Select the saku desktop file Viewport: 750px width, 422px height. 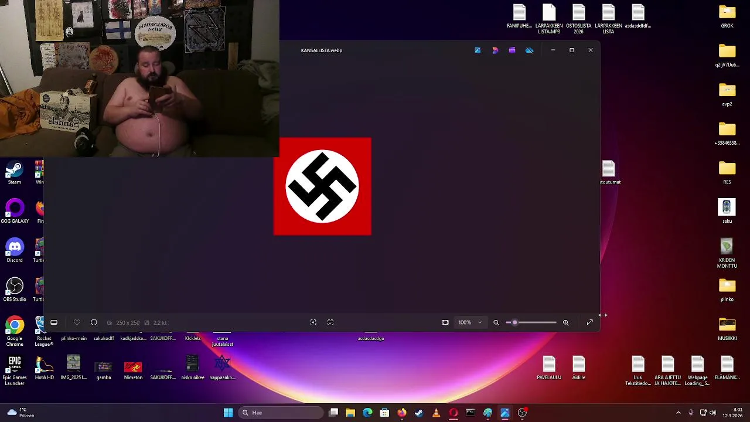(x=727, y=212)
